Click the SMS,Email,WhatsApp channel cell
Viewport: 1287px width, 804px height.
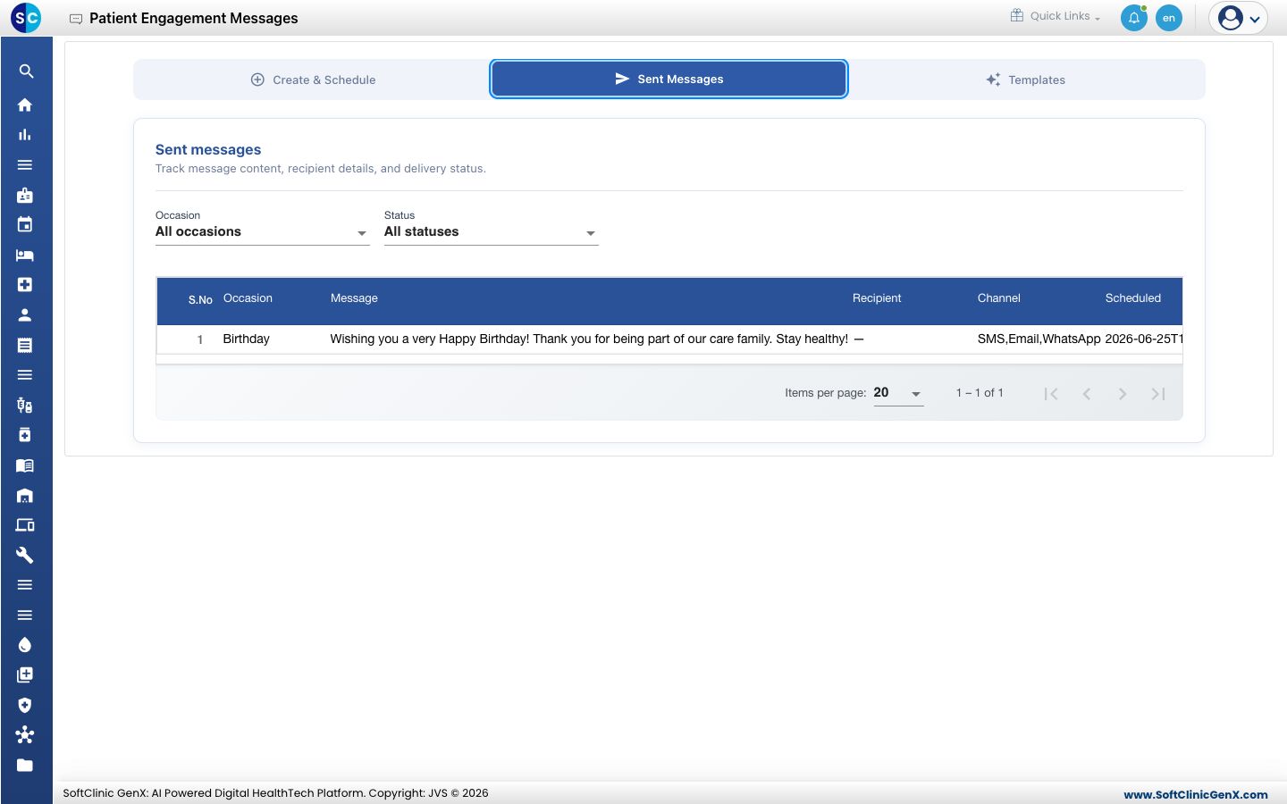pyautogui.click(x=1039, y=339)
